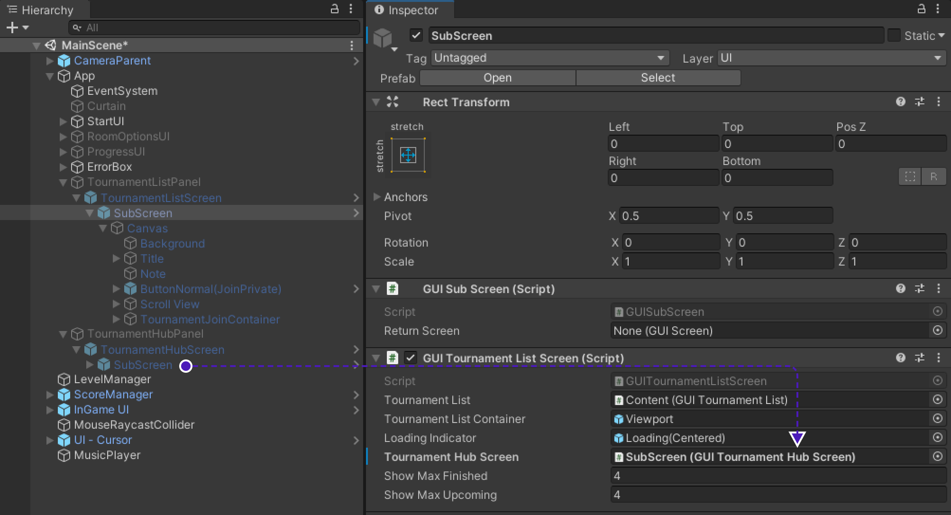Open the Tag dropdown showing Untagged
951x515 pixels.
point(550,58)
